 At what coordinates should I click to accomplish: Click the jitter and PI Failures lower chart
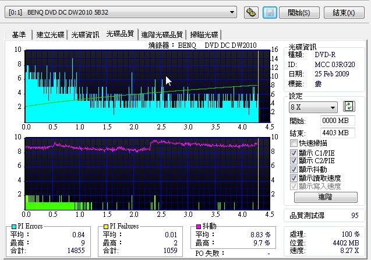coord(147,174)
